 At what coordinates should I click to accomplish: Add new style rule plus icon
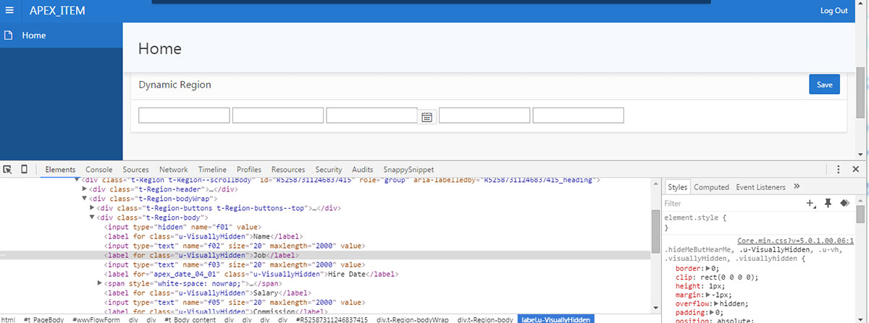[811, 204]
